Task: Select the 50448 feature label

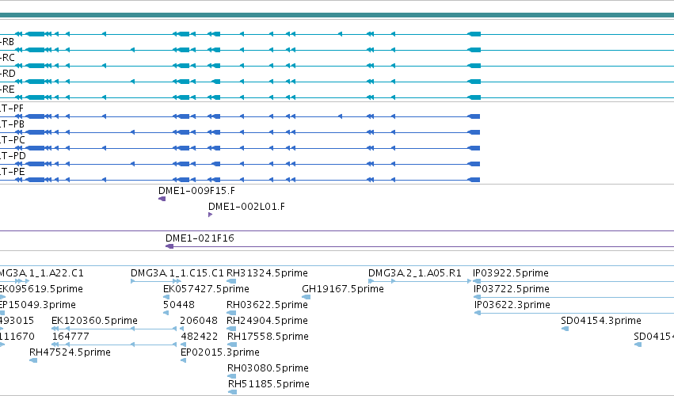Action: 179,305
